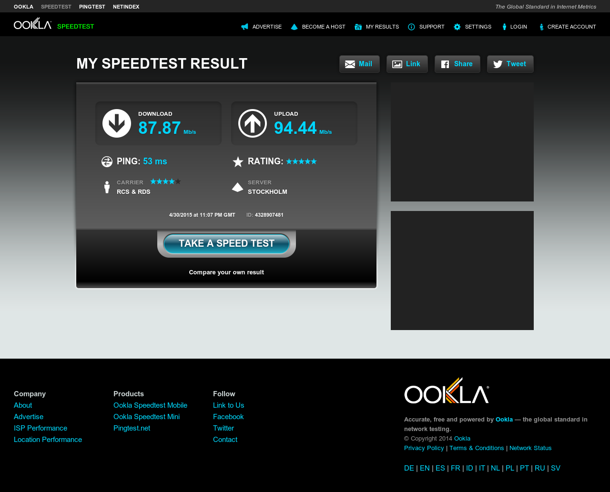Switch language to SV
610x492 pixels.
coord(556,468)
